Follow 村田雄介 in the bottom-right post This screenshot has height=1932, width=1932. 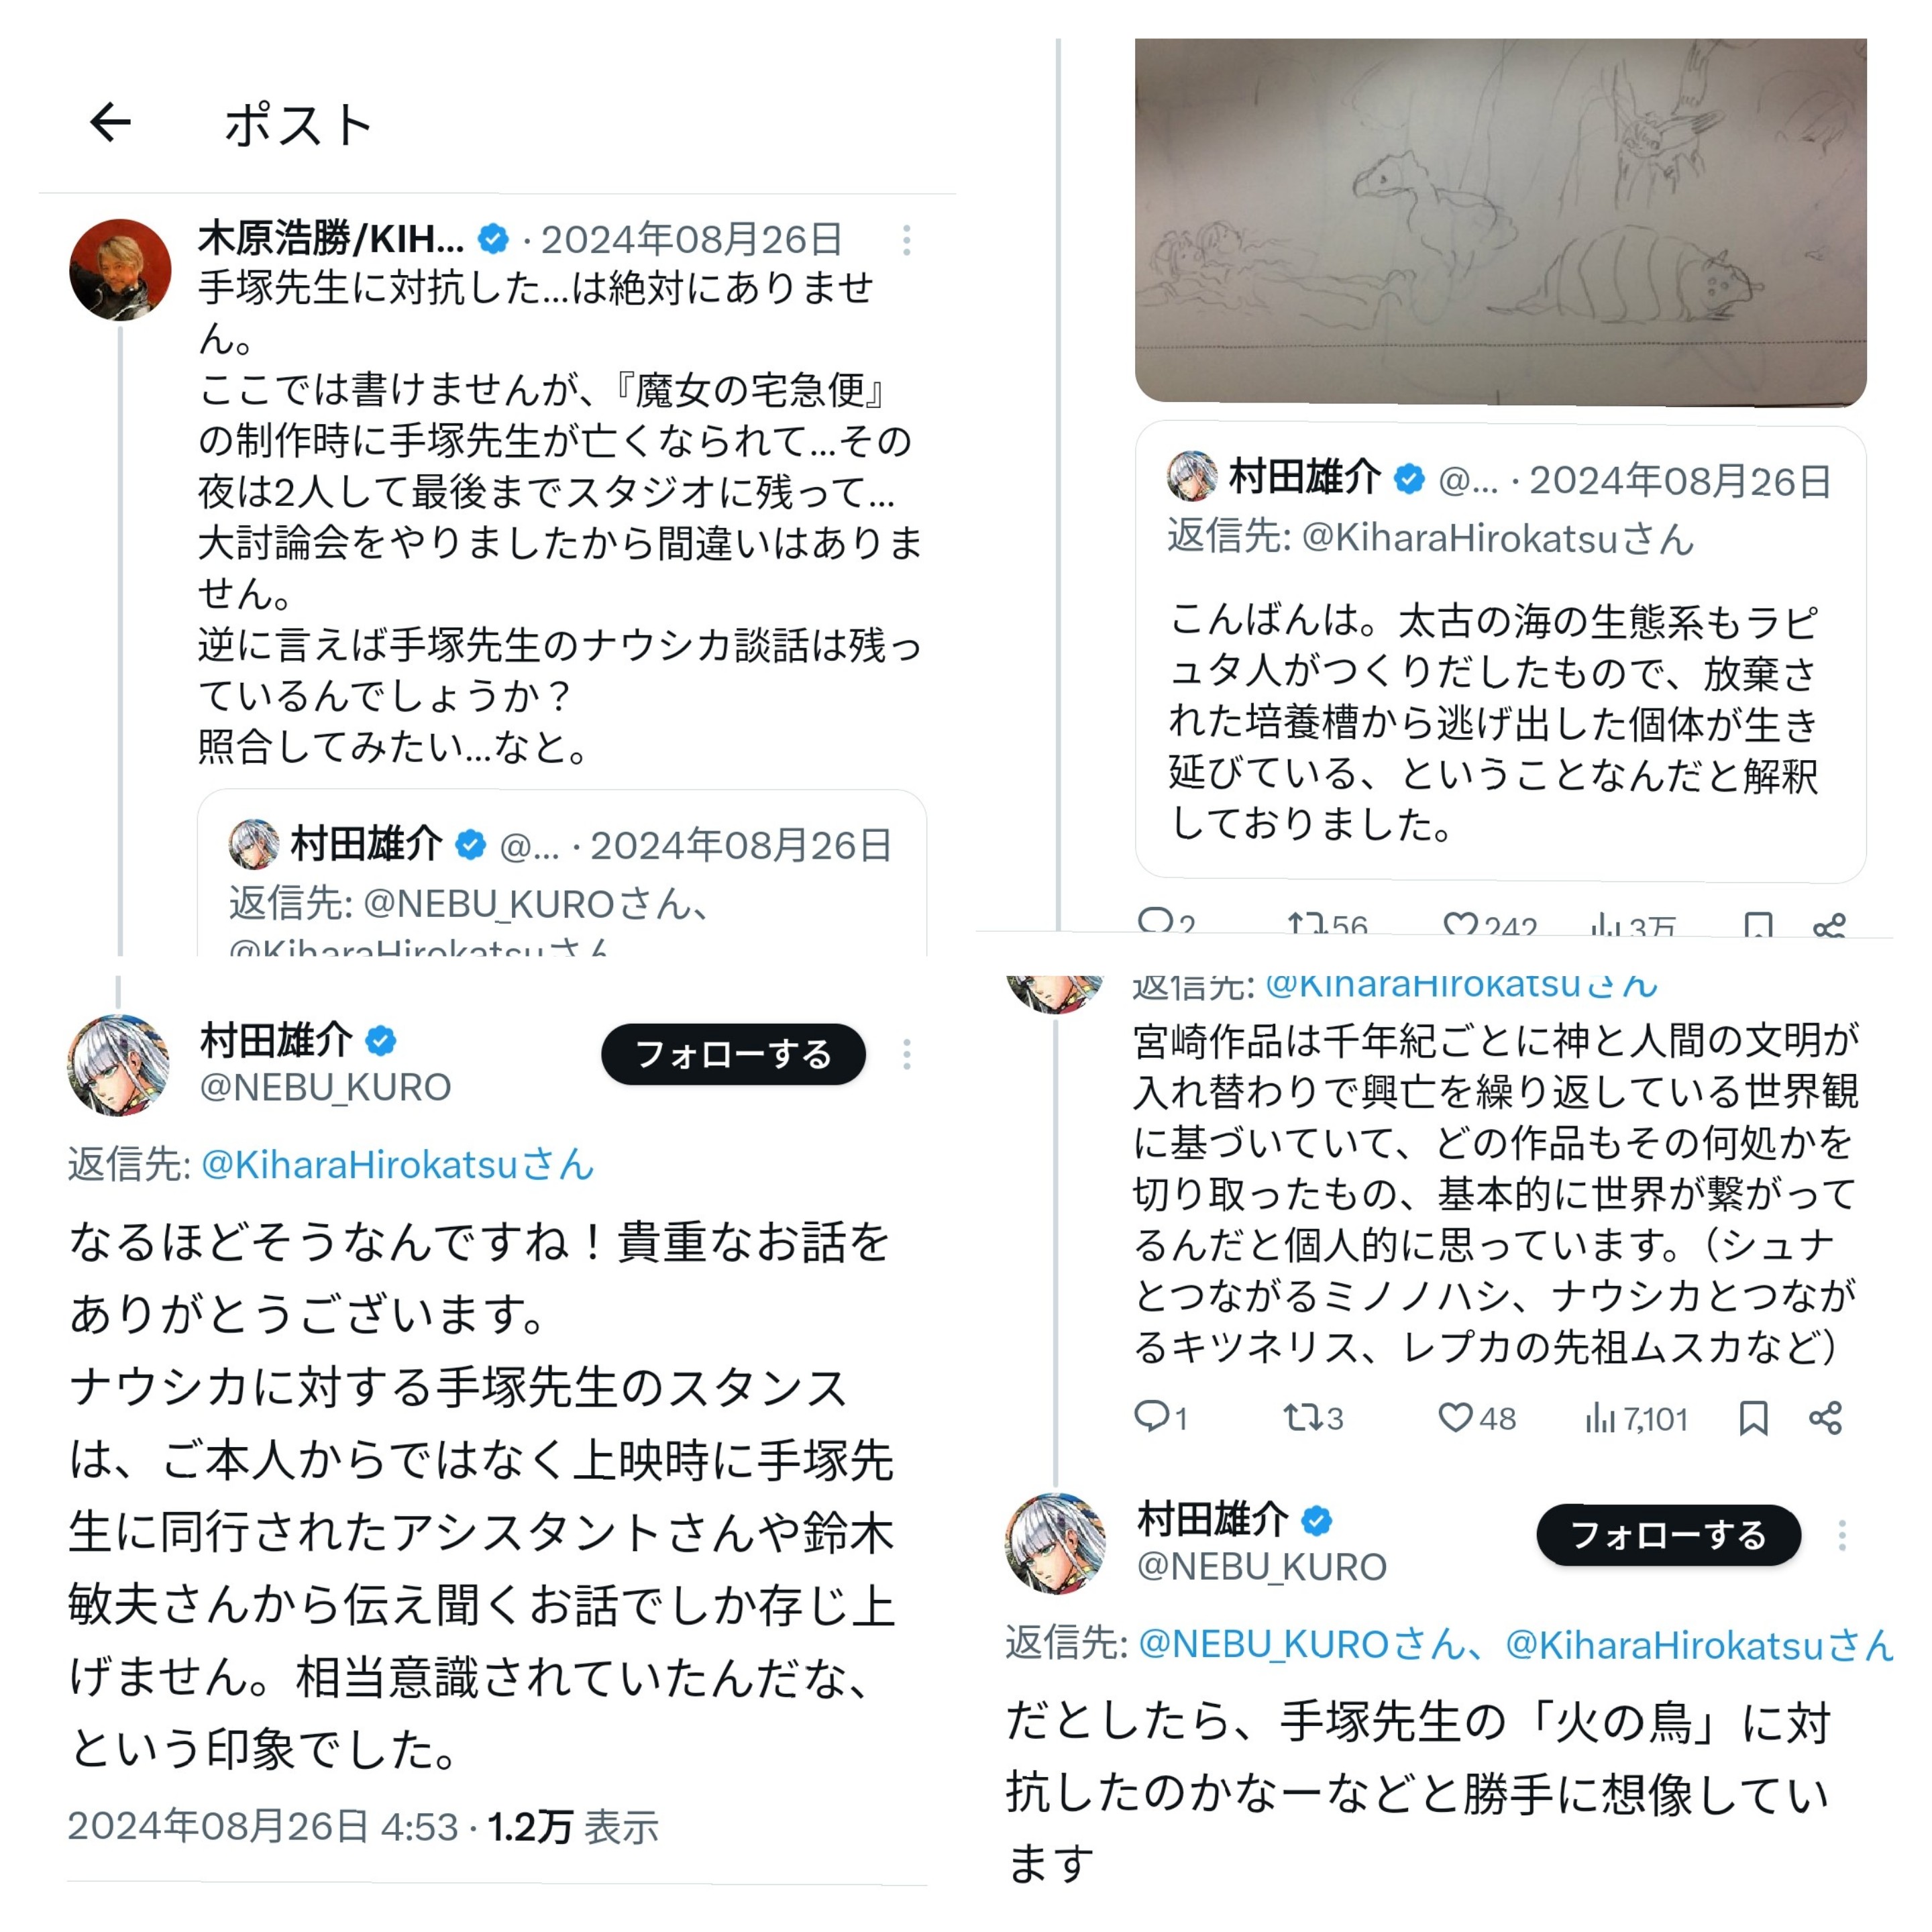coord(1668,1535)
